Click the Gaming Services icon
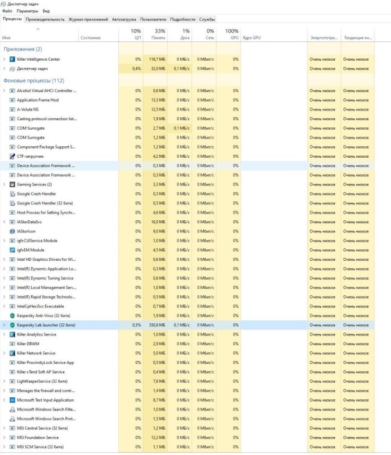Image resolution: width=391 pixels, height=455 pixels. (12, 184)
